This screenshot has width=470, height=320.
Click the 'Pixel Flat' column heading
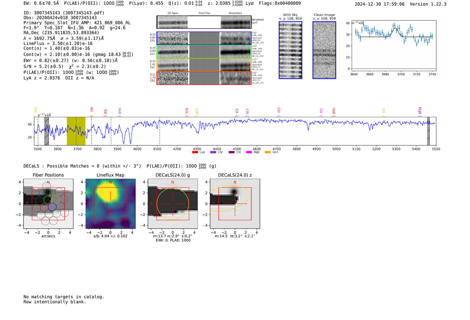point(204,13)
